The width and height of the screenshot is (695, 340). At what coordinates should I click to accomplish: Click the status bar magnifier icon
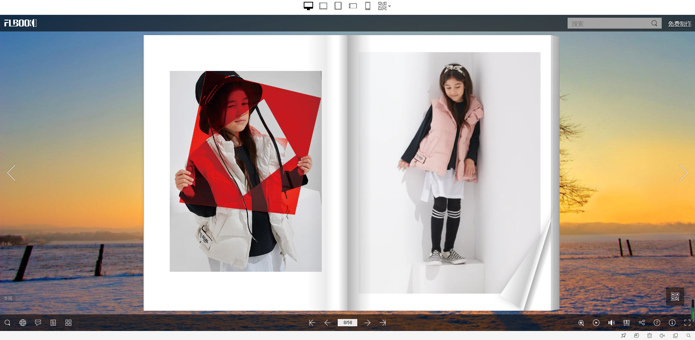click(x=688, y=336)
